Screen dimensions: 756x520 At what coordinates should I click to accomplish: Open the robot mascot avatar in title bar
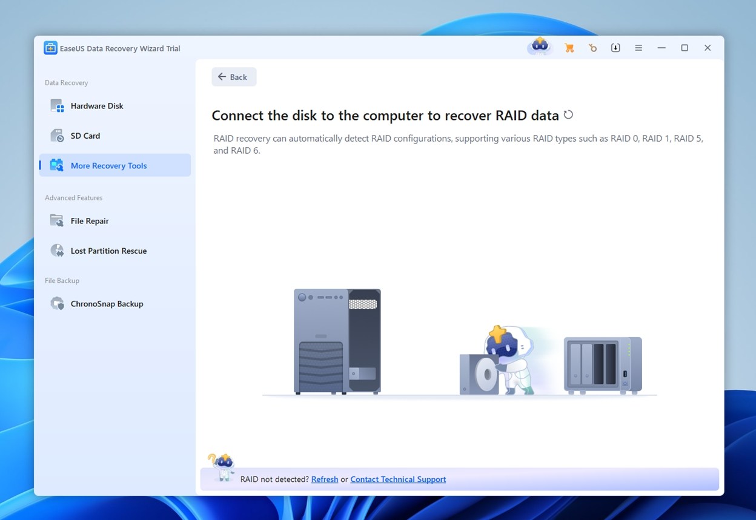click(x=540, y=47)
